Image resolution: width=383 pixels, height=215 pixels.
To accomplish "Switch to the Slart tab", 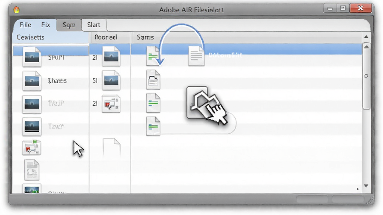I will (94, 25).
